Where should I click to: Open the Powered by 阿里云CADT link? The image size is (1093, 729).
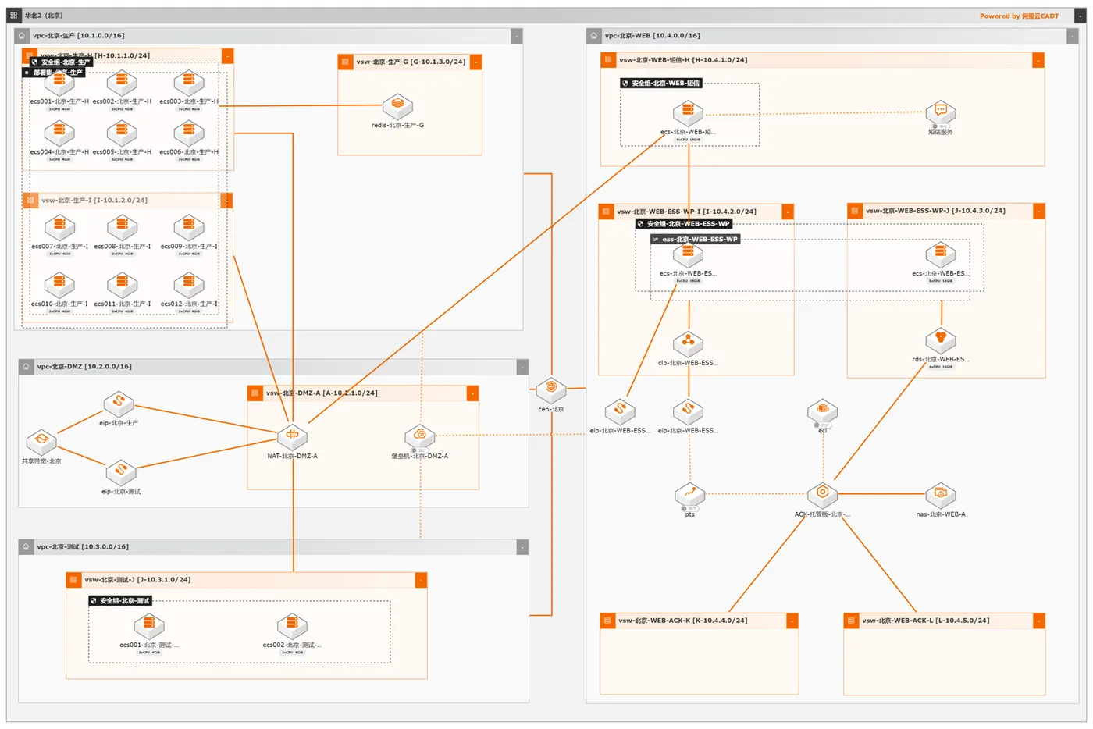pyautogui.click(x=1019, y=16)
